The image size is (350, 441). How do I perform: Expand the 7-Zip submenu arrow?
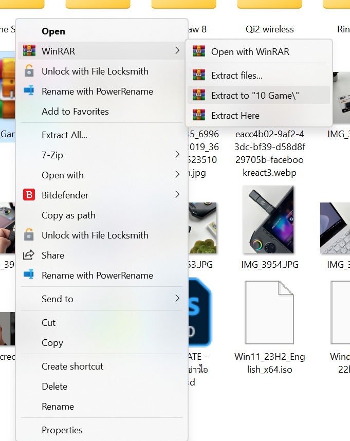[177, 154]
